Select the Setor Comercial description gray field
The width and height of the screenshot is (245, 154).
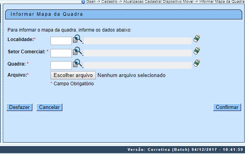(138, 53)
